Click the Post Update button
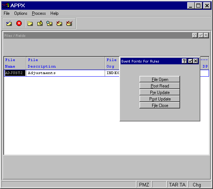Image resolution: width=213 pixels, height=189 pixels. 160,99
